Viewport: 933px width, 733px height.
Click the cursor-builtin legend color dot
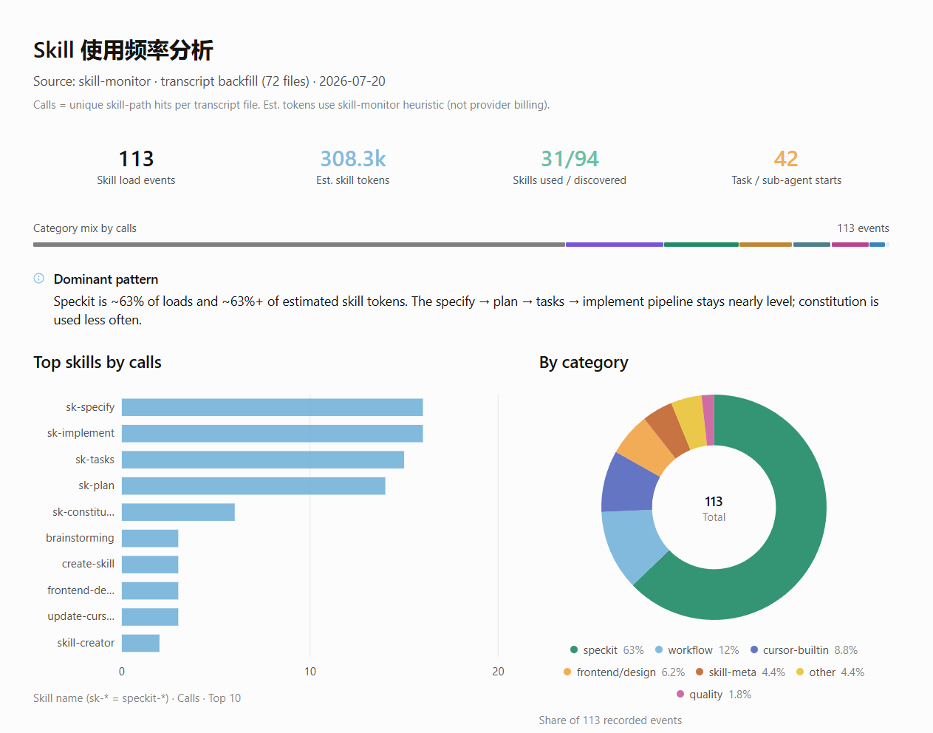point(753,650)
